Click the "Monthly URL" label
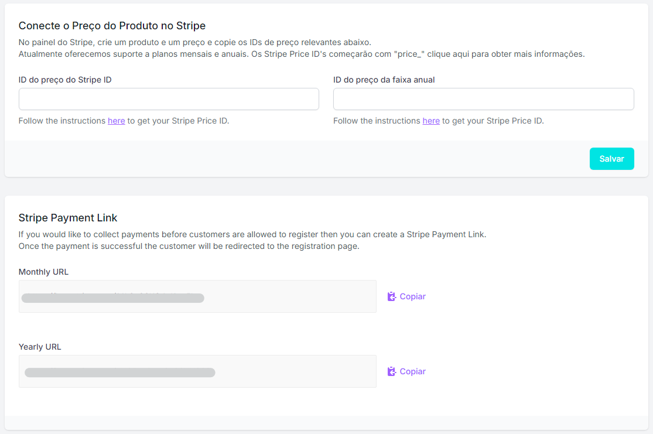The image size is (653, 434). point(43,272)
